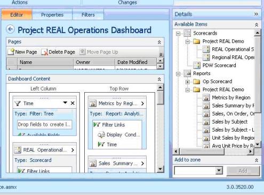Click the Drop fields to create l... box
The image size is (264, 195).
click(x=44, y=125)
